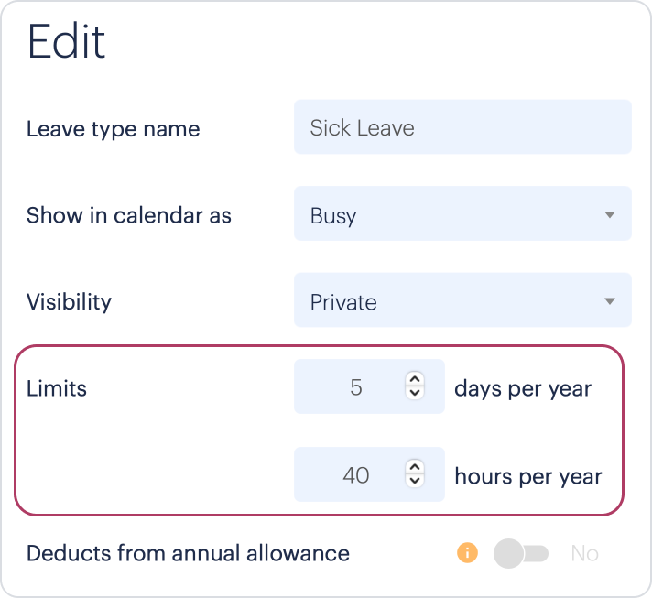The width and height of the screenshot is (652, 598).
Task: Click the Deducts from annual allowance label
Action: [x=188, y=553]
